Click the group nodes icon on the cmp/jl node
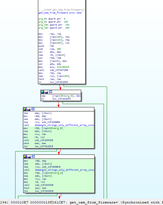 tap(50, 92)
